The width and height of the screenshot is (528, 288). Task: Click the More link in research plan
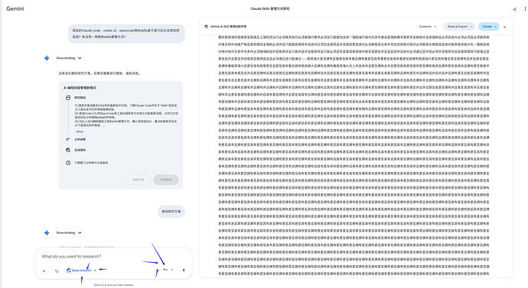pos(80,131)
